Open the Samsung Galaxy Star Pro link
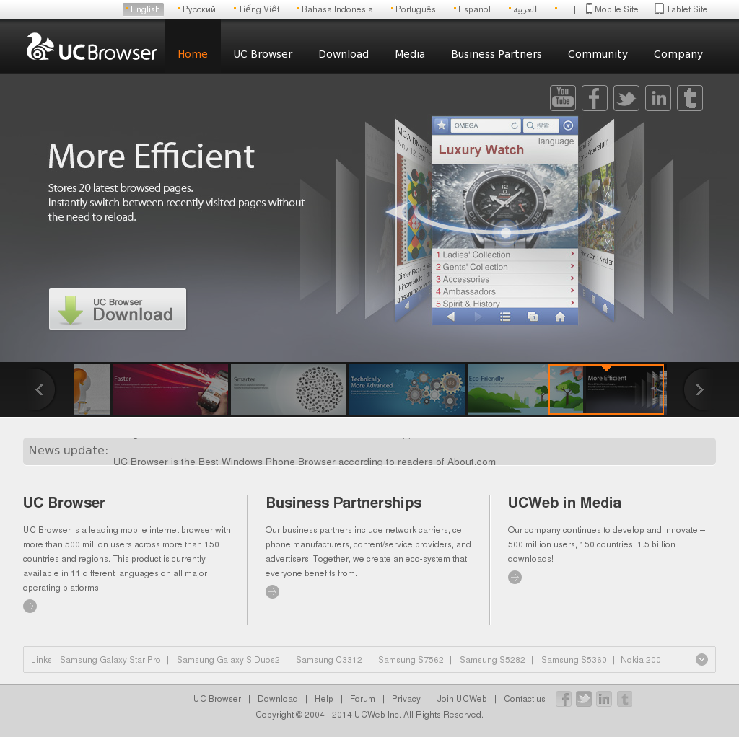This screenshot has width=739, height=737. (110, 660)
